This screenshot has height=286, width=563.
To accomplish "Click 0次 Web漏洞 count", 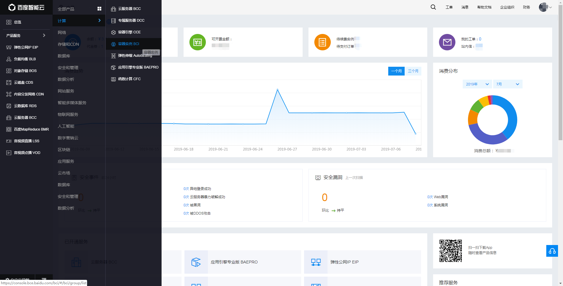I will (x=437, y=197).
